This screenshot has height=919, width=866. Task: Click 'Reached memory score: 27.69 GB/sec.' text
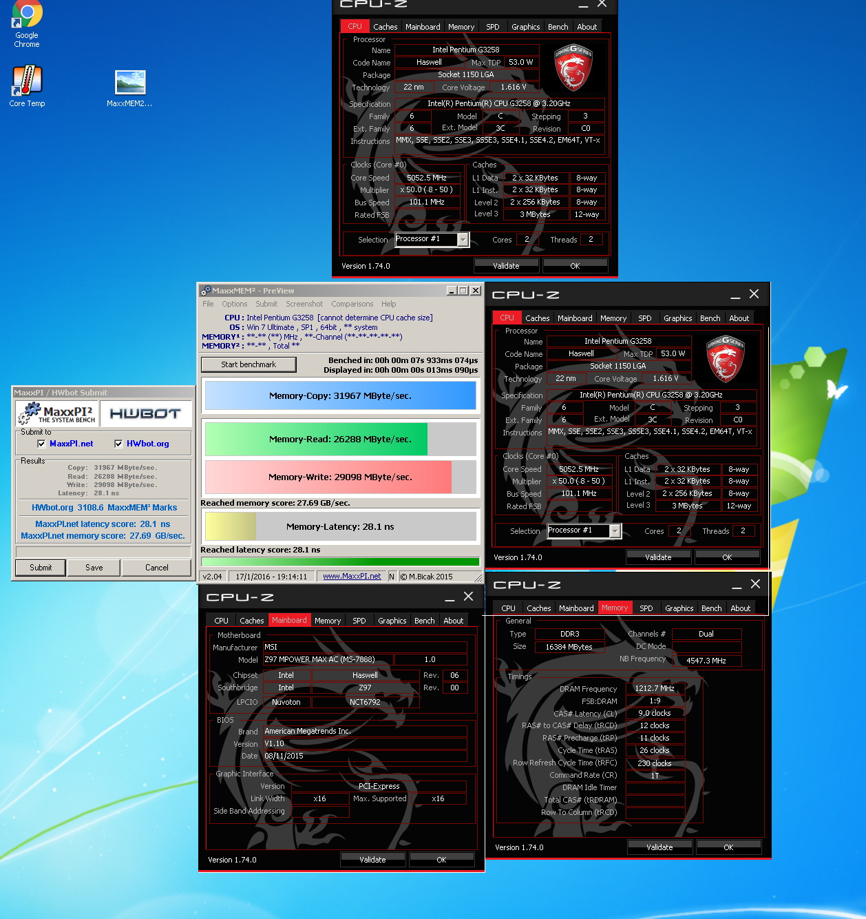coord(275,503)
